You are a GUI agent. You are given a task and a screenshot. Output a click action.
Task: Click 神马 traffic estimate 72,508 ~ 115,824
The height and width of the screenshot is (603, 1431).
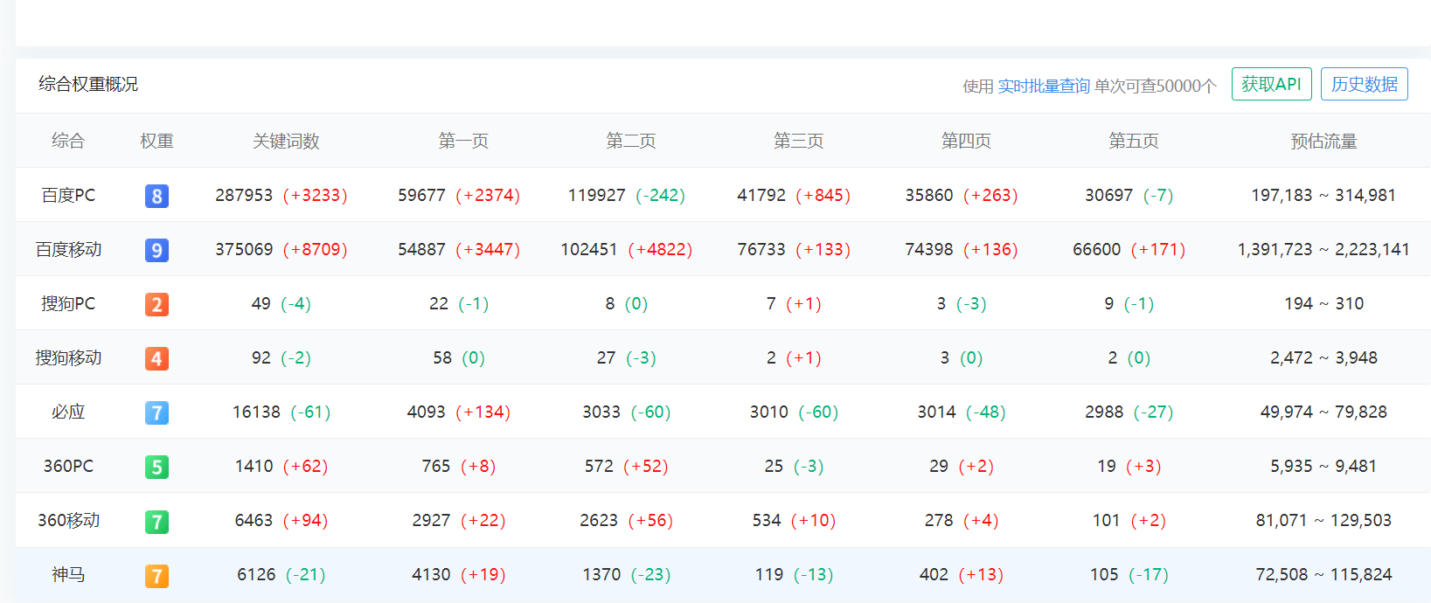pos(1323,574)
